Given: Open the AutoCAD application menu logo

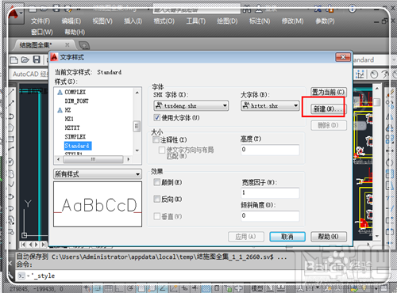Looking at the screenshot, I should point(13,13).
